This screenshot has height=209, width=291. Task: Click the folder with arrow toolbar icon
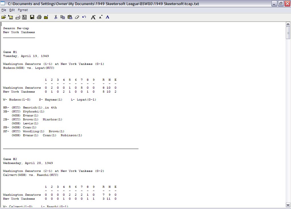click(x=46, y=17)
